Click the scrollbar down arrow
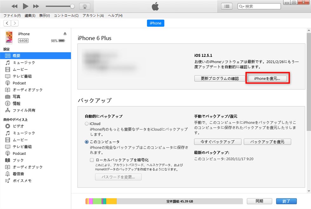311x209 pixels. tap(308, 191)
